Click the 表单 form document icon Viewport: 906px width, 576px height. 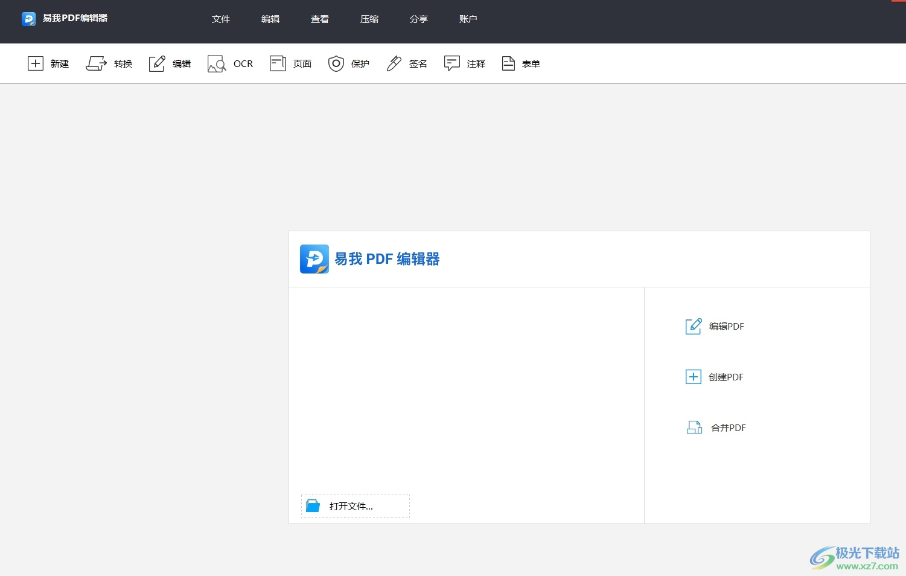[508, 63]
